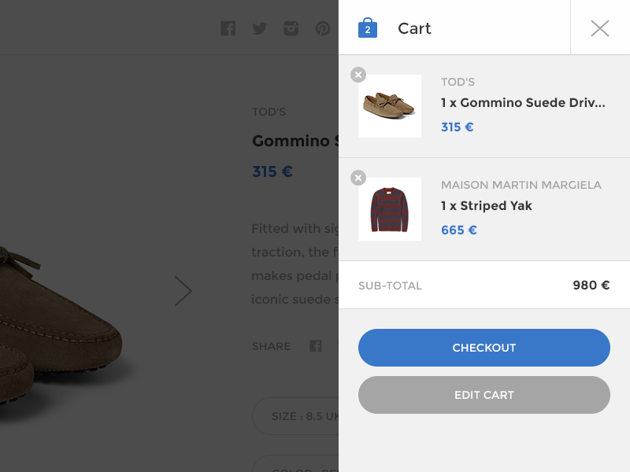The width and height of the screenshot is (630, 472).
Task: Open the Gommino Suede Driving item title
Action: pos(523,103)
